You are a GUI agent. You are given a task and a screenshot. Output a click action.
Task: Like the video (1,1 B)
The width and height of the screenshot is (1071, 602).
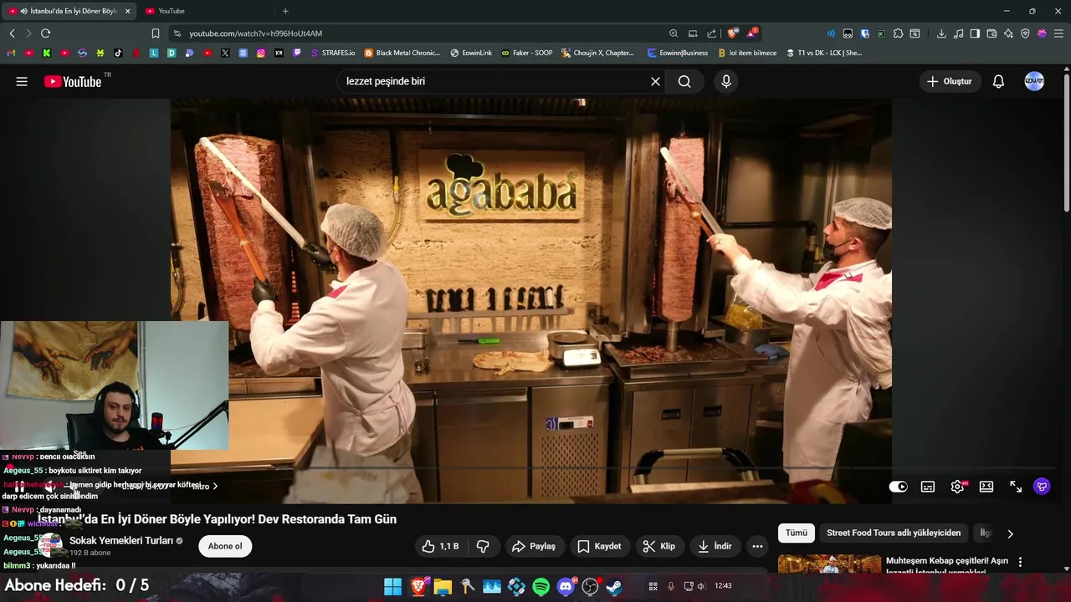[440, 546]
